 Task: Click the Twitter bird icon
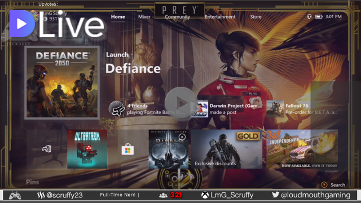tap(275, 195)
